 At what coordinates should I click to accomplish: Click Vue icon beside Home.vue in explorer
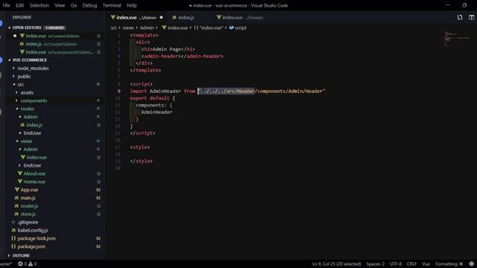pos(20,182)
